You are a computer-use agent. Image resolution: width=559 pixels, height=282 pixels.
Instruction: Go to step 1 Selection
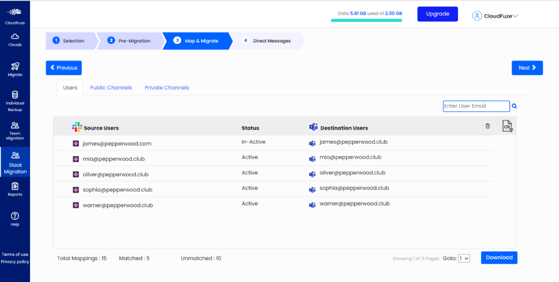(72, 41)
